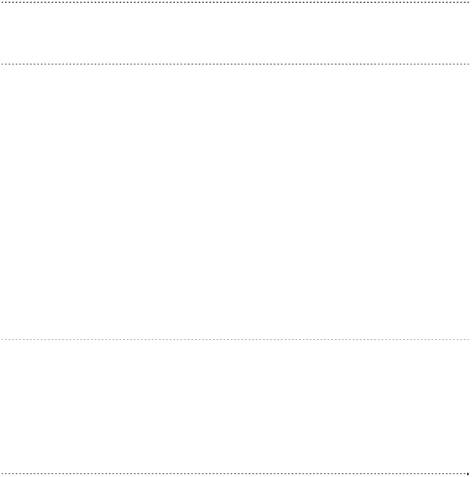The width and height of the screenshot is (472, 477).
Task: Click center of large blank middle section
Action: point(236,202)
